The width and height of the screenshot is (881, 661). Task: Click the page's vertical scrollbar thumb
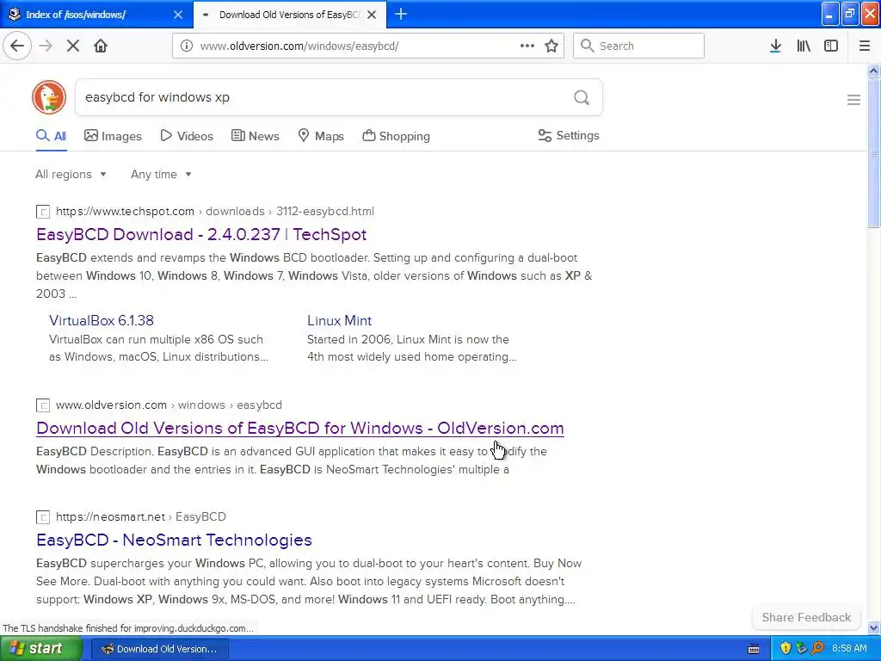pyautogui.click(x=873, y=153)
